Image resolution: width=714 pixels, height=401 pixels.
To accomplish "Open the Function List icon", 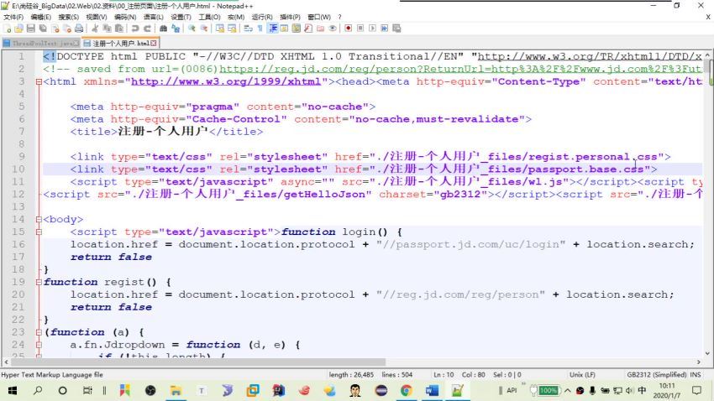I will click(308, 29).
